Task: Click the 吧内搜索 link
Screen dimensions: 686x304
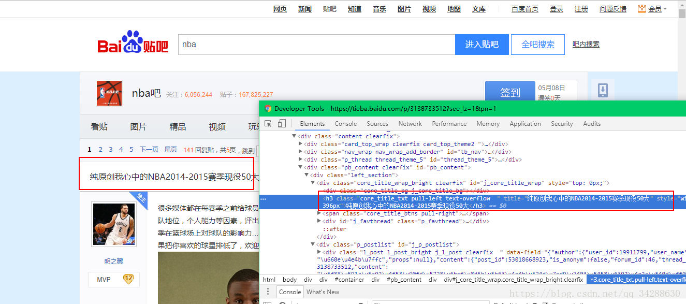Action: tap(586, 45)
